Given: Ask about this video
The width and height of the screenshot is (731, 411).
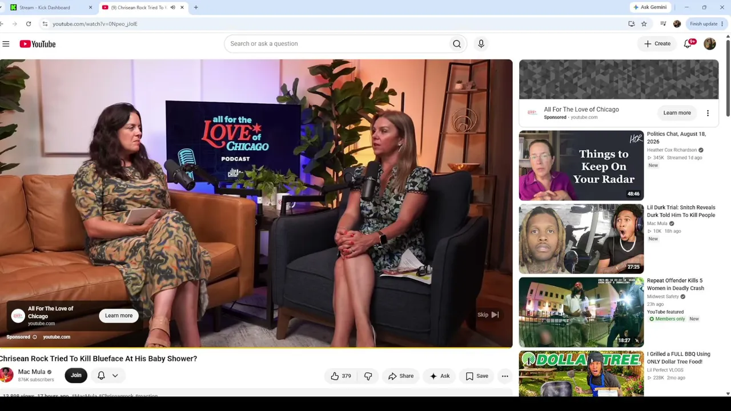Looking at the screenshot, I should coord(440,376).
